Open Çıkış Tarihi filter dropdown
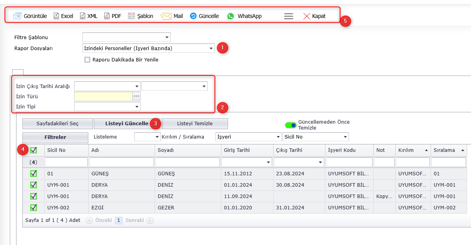 pos(320,162)
